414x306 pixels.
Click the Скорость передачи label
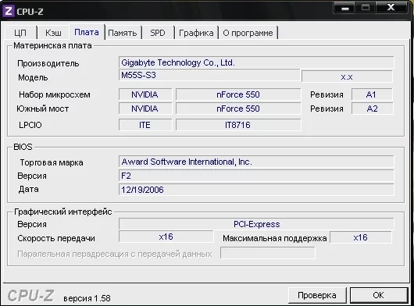56,238
